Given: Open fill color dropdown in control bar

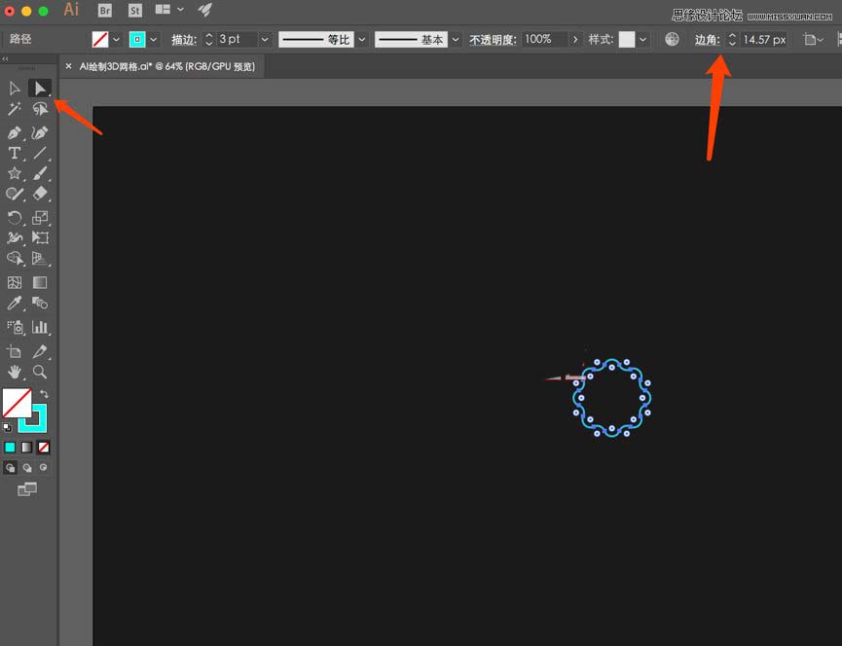Looking at the screenshot, I should pos(116,40).
